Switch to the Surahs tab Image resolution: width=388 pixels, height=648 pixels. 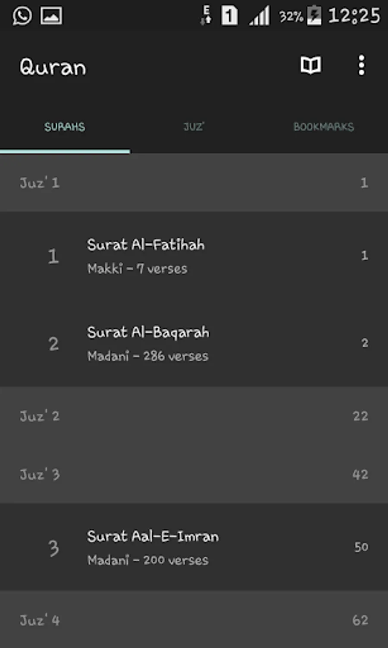tap(65, 127)
